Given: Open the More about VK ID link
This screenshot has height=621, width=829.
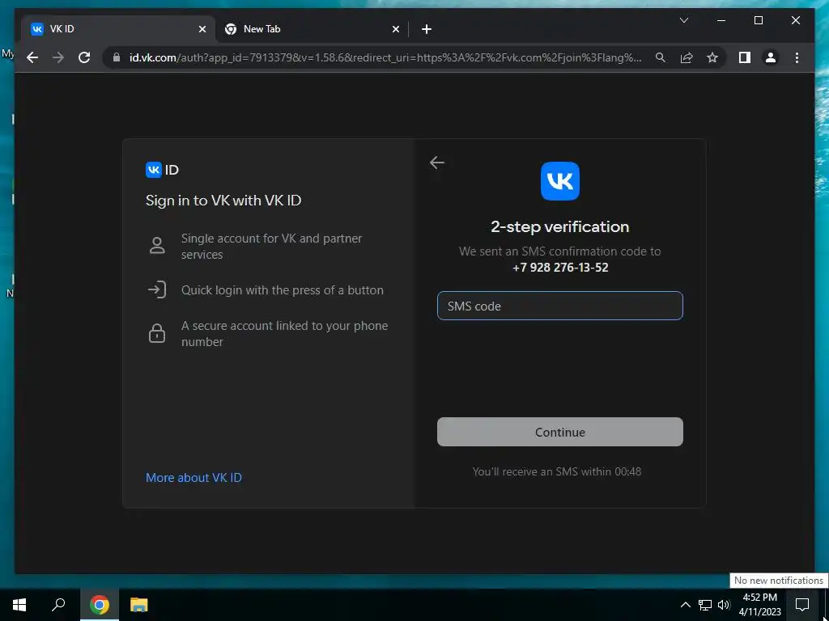Looking at the screenshot, I should click(193, 477).
